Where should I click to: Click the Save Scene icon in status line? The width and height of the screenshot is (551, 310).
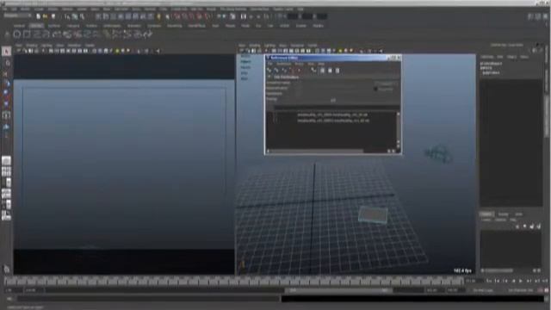53,16
